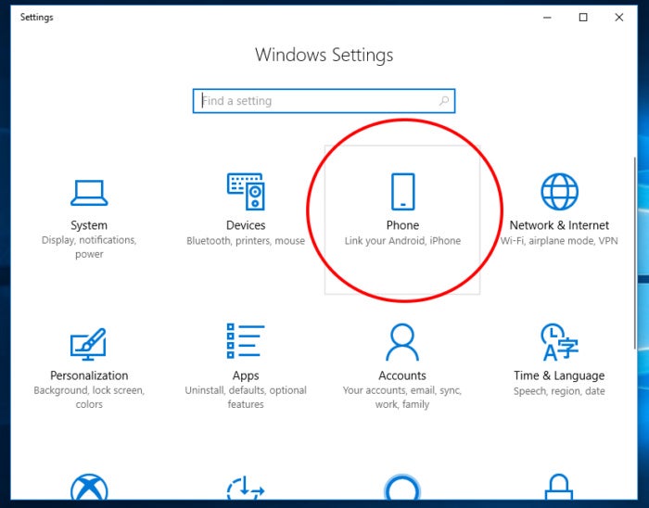Open the Personalization monitor and brush icon
Screen dimensions: 649x508
(x=88, y=344)
